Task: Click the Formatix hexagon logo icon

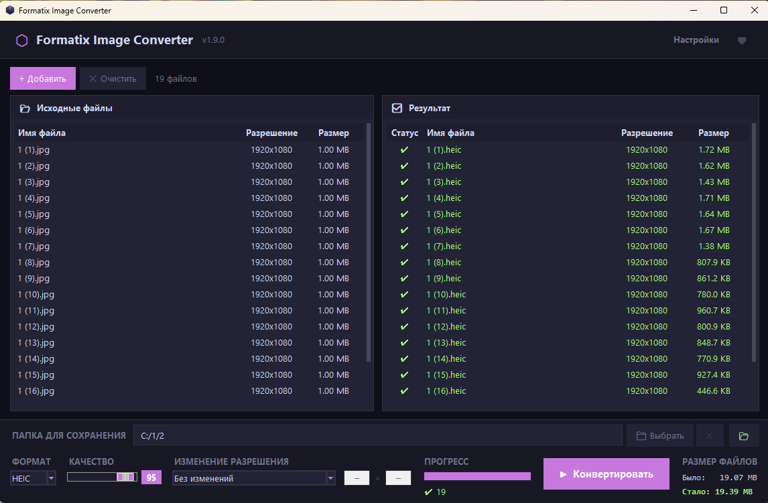Action: pyautogui.click(x=22, y=40)
